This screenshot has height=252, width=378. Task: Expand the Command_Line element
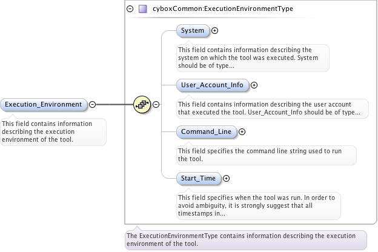click(242, 131)
